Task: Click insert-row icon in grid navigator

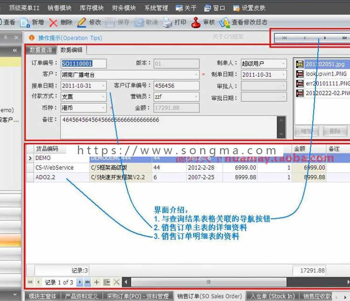Action: [107, 282]
